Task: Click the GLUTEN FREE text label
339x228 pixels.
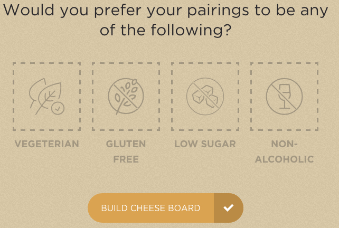Action: pyautogui.click(x=126, y=151)
